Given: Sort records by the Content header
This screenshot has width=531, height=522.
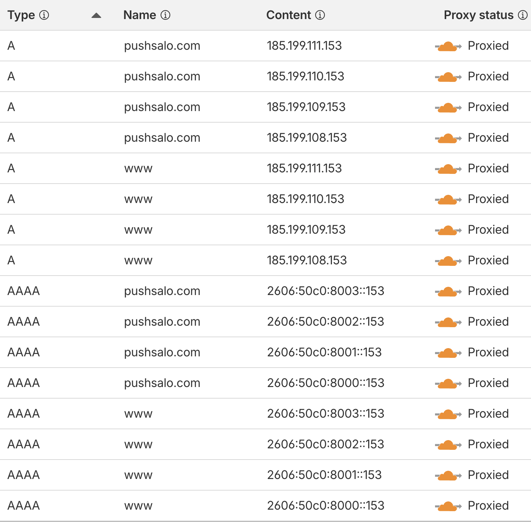Looking at the screenshot, I should tap(288, 15).
